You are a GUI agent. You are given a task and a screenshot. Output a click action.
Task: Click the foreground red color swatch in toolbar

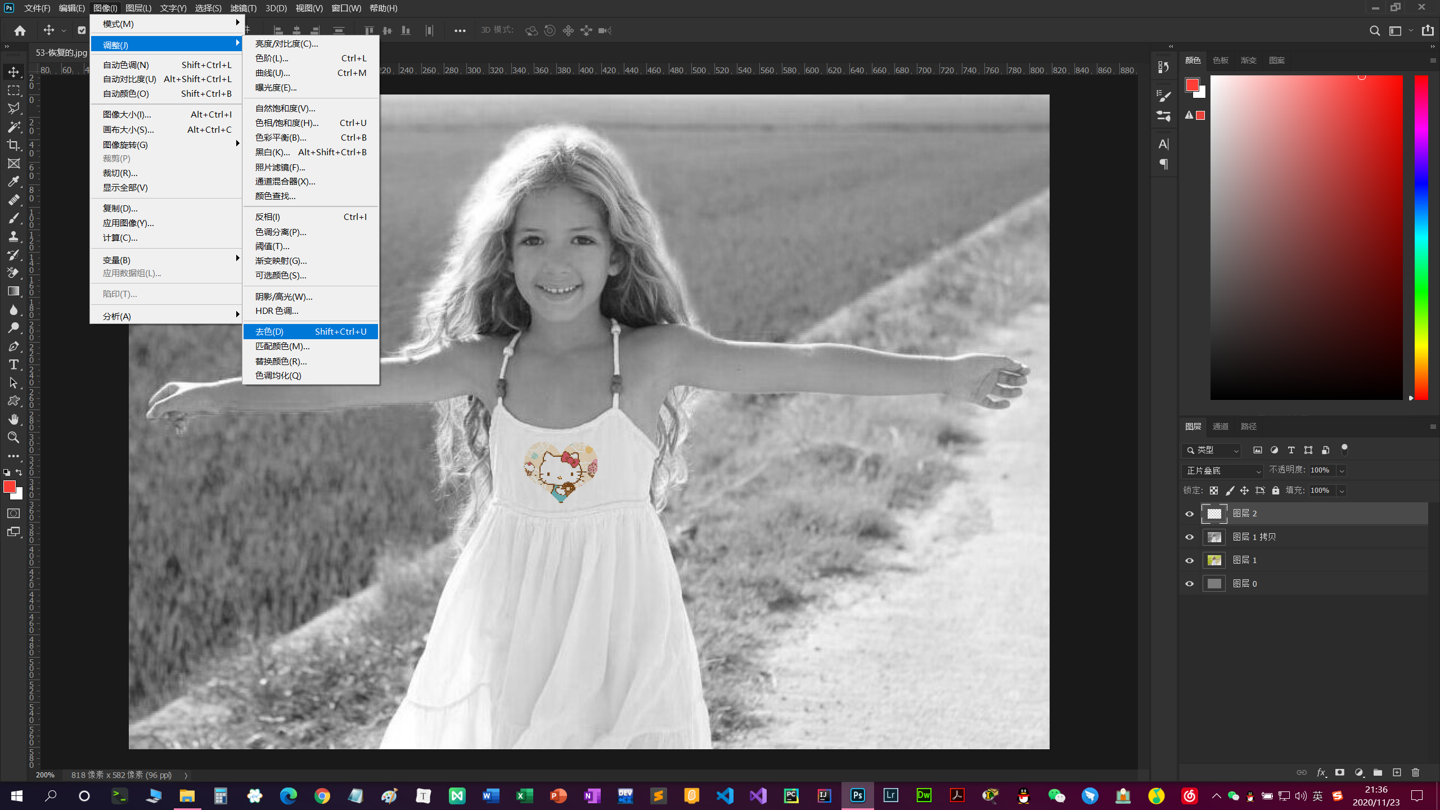[x=10, y=487]
